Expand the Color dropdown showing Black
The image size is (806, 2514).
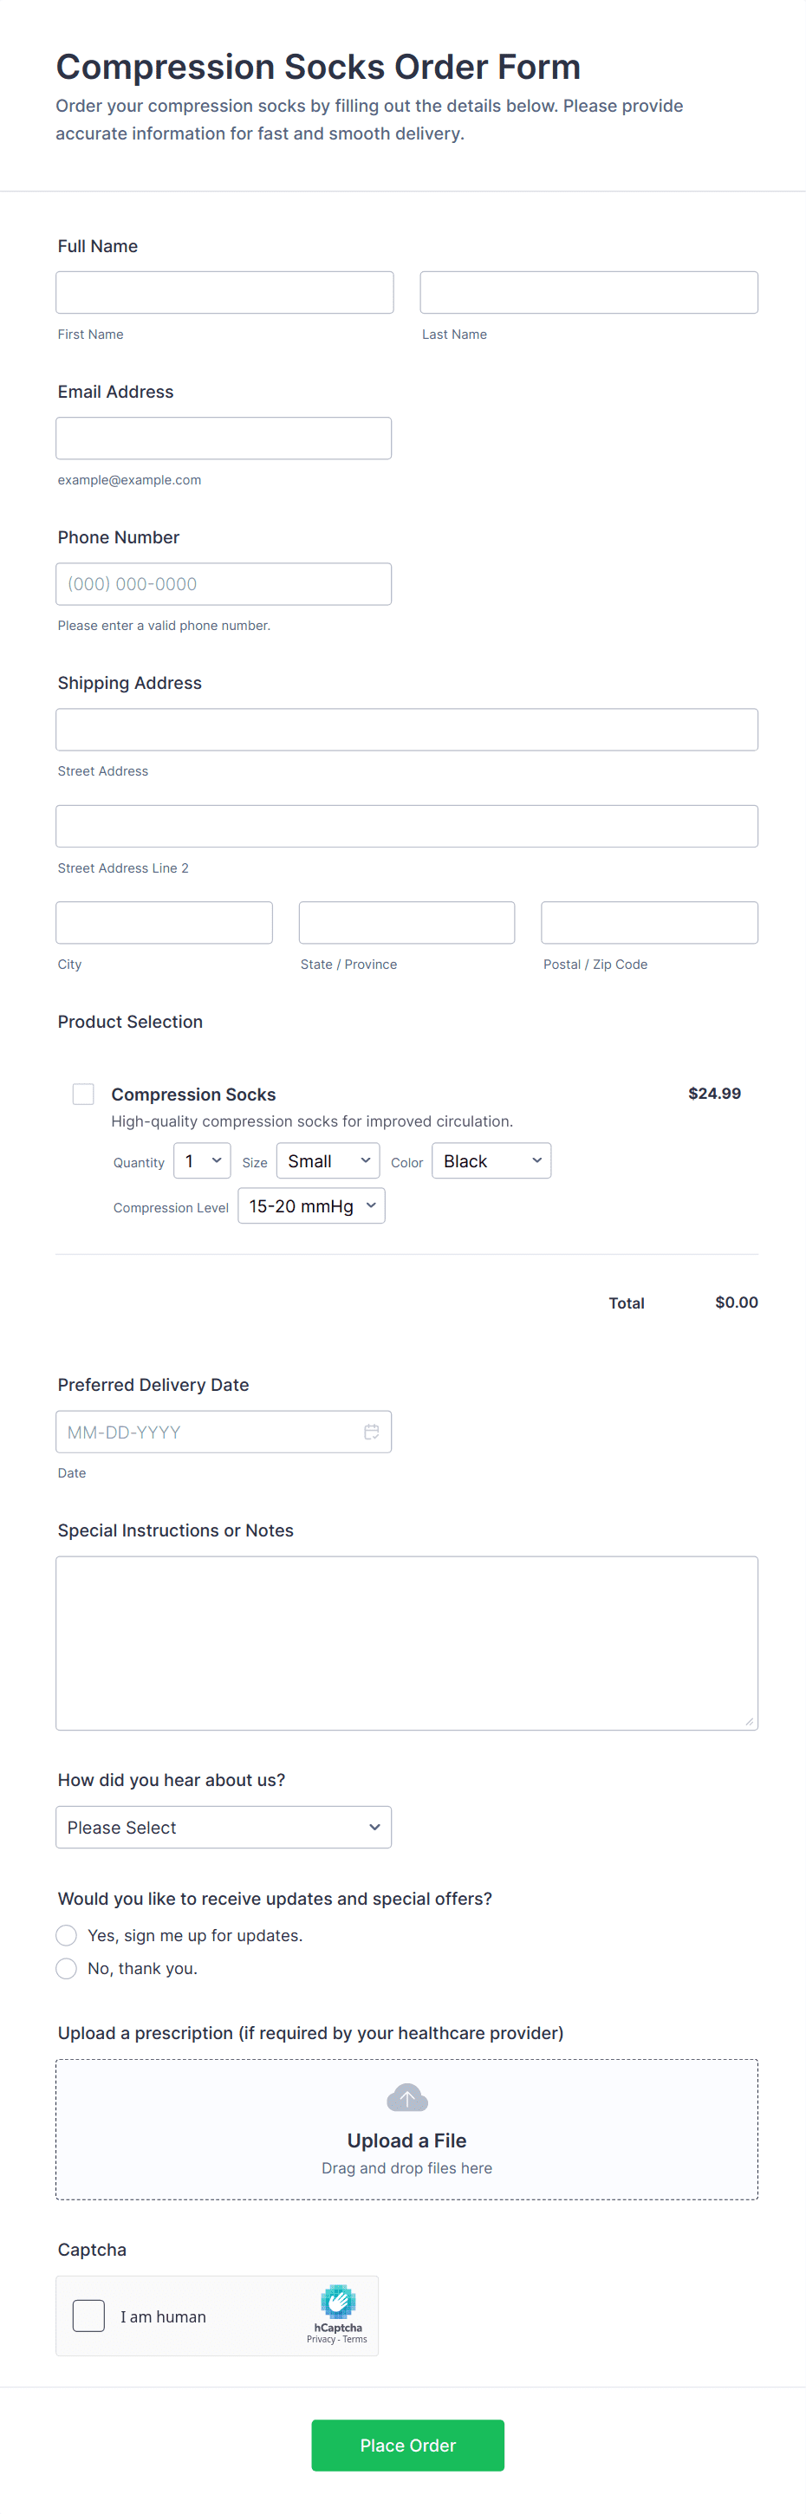[491, 1160]
